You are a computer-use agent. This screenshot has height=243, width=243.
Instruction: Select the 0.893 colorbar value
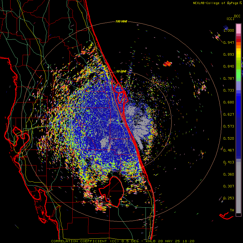(x=229, y=54)
